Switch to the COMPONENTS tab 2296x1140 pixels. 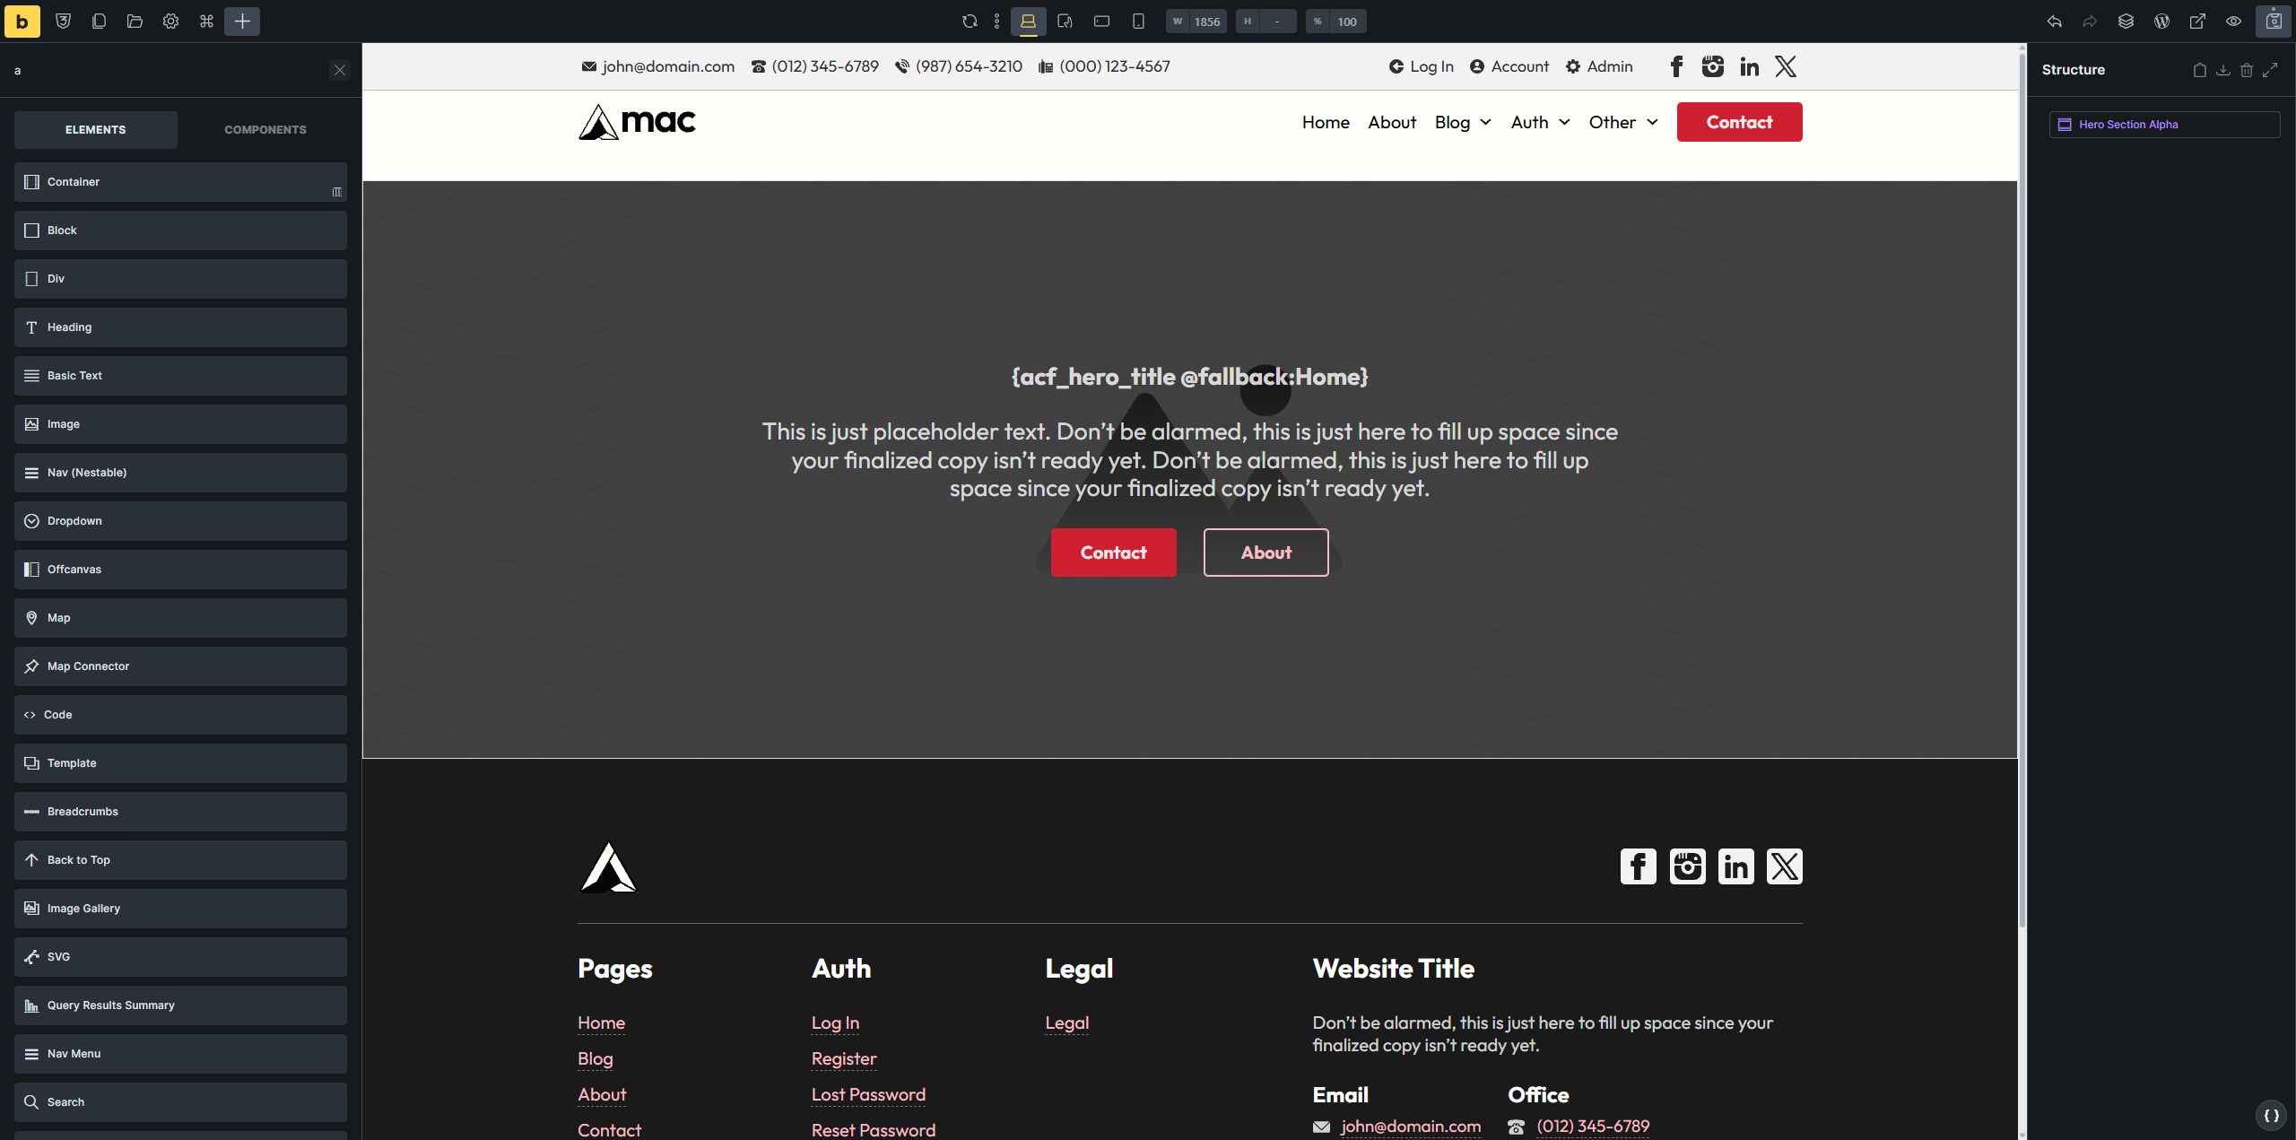click(265, 130)
